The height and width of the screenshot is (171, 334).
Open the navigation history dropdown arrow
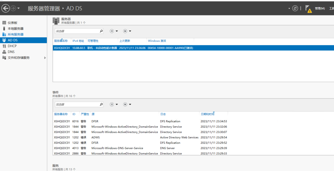point(18,8)
